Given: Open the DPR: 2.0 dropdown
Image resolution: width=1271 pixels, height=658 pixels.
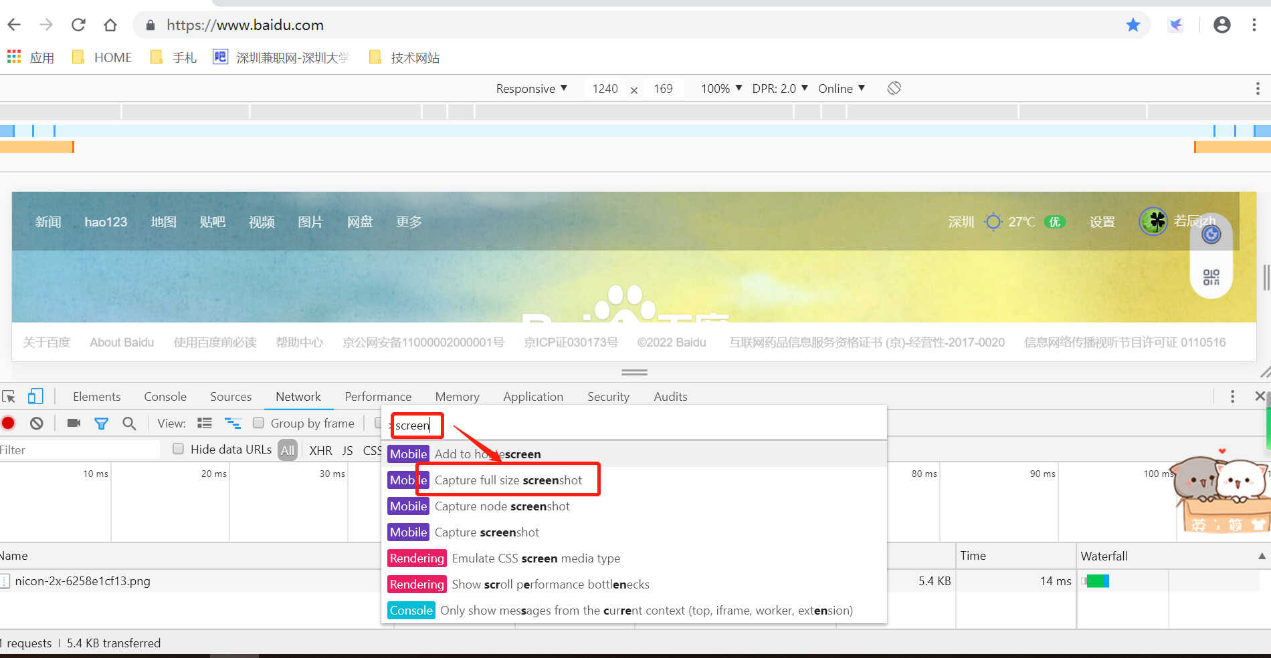Looking at the screenshot, I should (x=780, y=88).
